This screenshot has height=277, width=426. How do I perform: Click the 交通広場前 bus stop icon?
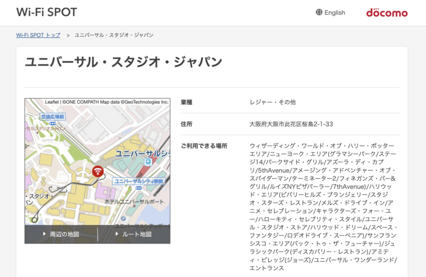click(52, 123)
